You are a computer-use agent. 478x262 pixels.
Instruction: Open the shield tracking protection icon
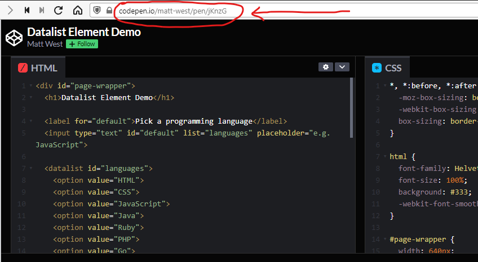(x=97, y=10)
